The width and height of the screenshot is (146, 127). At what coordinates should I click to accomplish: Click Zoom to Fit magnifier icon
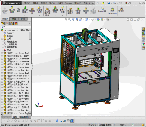click(66, 20)
